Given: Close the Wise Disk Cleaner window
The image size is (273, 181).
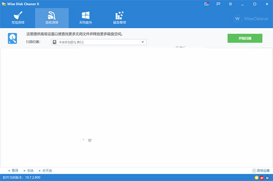Looking at the screenshot, I should tap(267, 4).
